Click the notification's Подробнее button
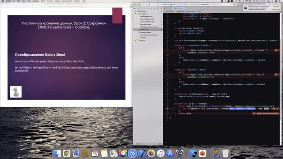The image size is (283, 159). (276, 10)
